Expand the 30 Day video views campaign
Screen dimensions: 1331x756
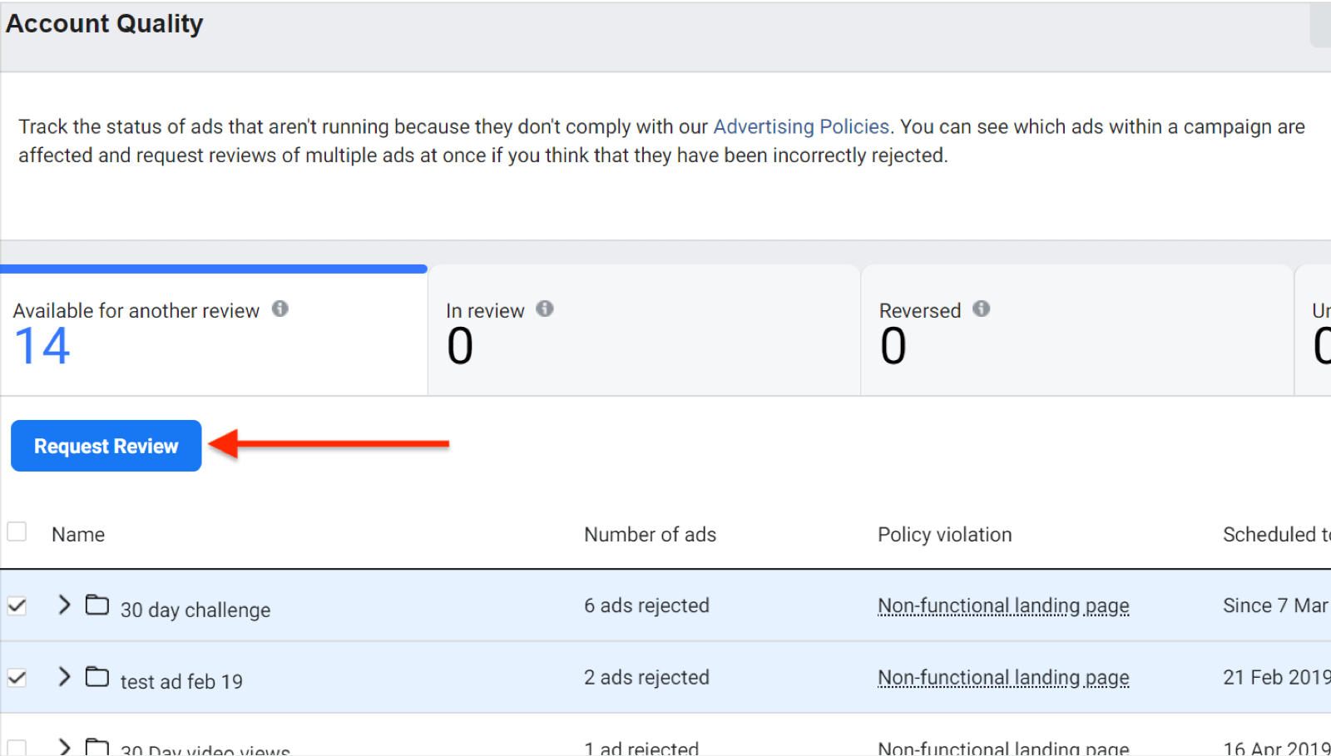click(64, 746)
